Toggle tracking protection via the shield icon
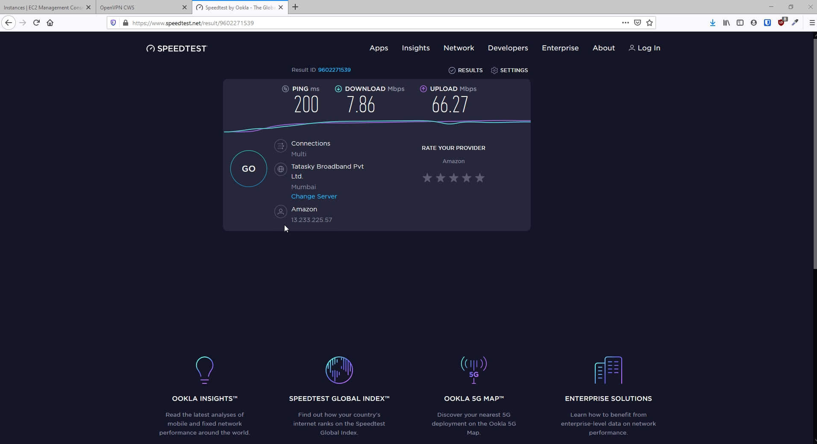 click(x=113, y=23)
